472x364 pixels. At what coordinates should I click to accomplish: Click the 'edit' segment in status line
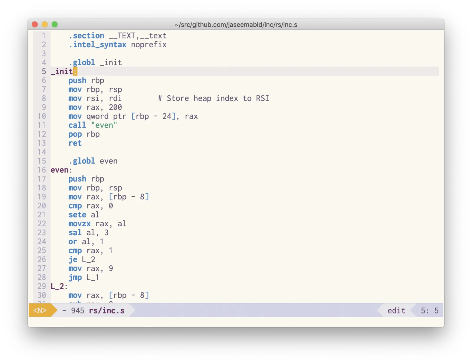click(x=396, y=311)
